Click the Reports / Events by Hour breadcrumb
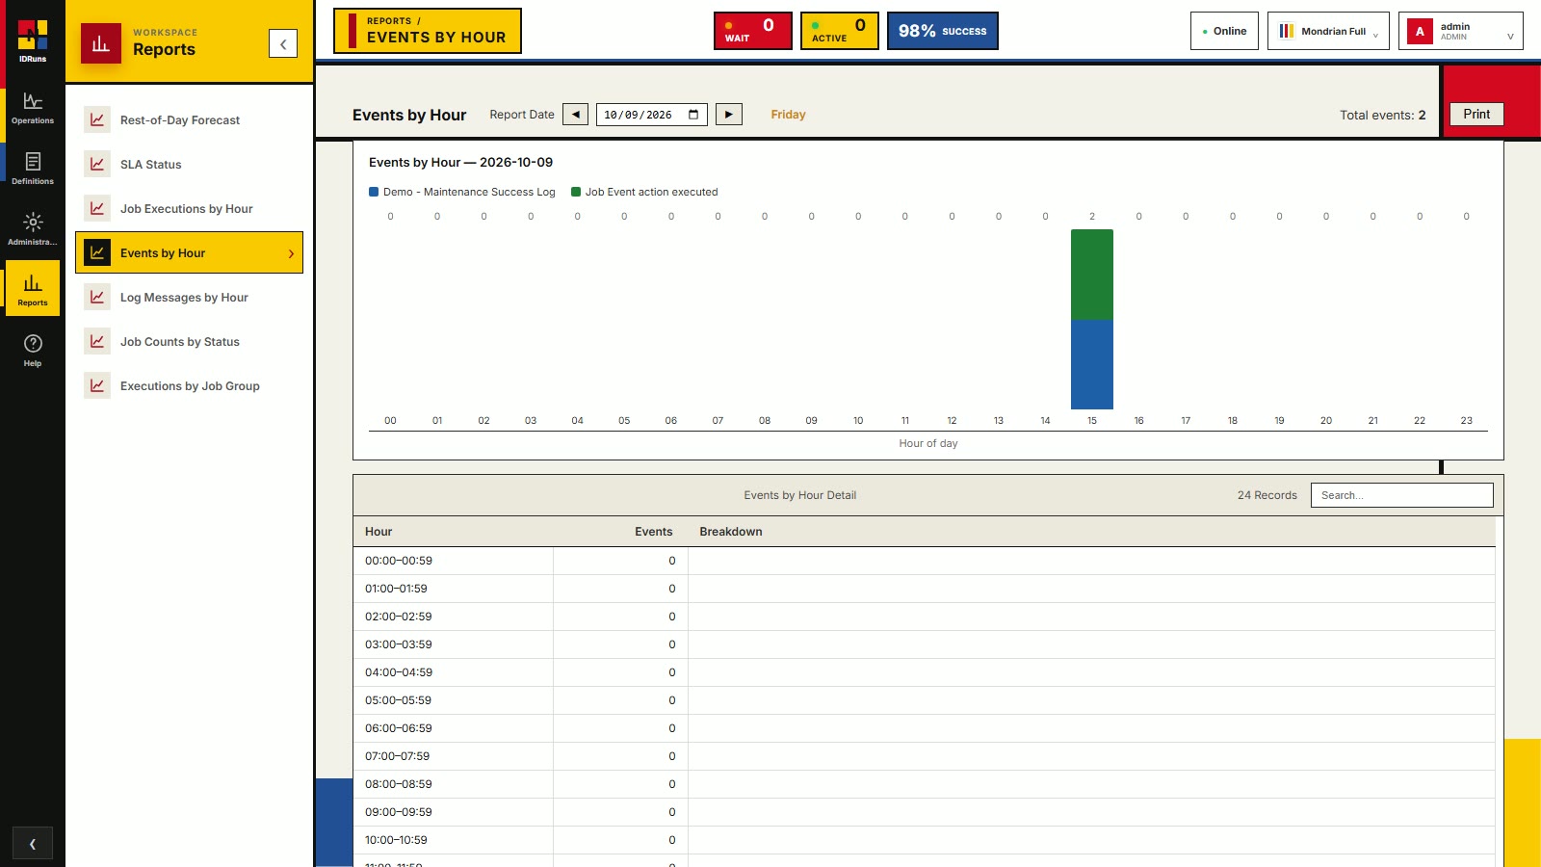This screenshot has height=867, width=1541. (428, 31)
